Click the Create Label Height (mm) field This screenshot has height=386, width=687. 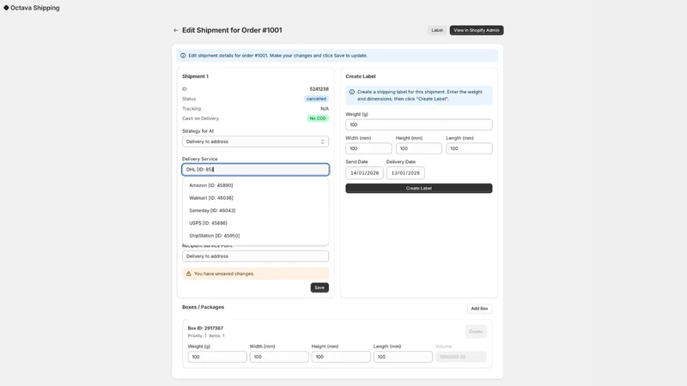(419, 148)
